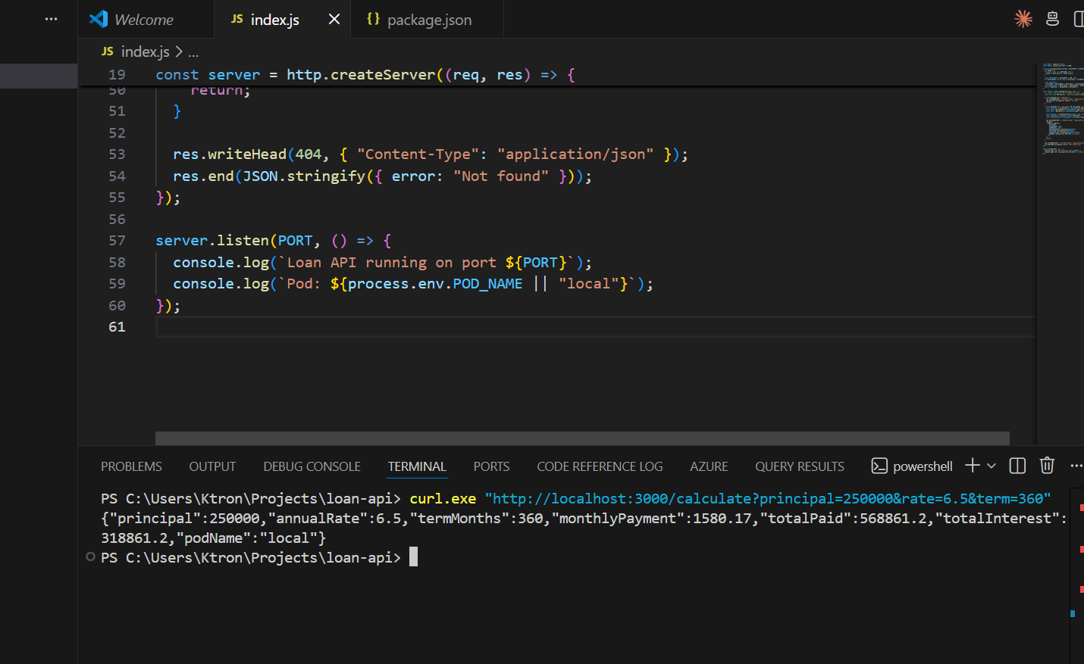Click the editor horizontal scrollbar
The image size is (1084, 664).
pos(581,438)
